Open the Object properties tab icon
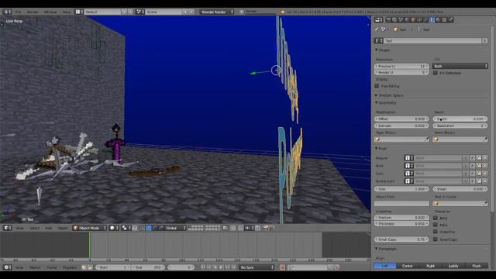The height and width of the screenshot is (279, 496). point(413,20)
